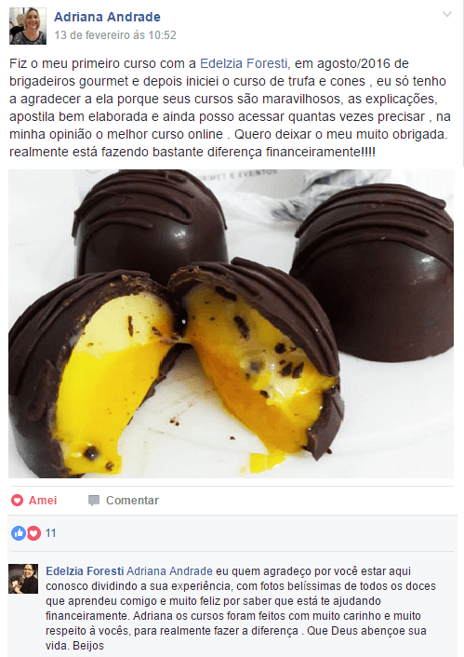Open the timestamp 13 de fevereiro às 10:52

coord(115,35)
